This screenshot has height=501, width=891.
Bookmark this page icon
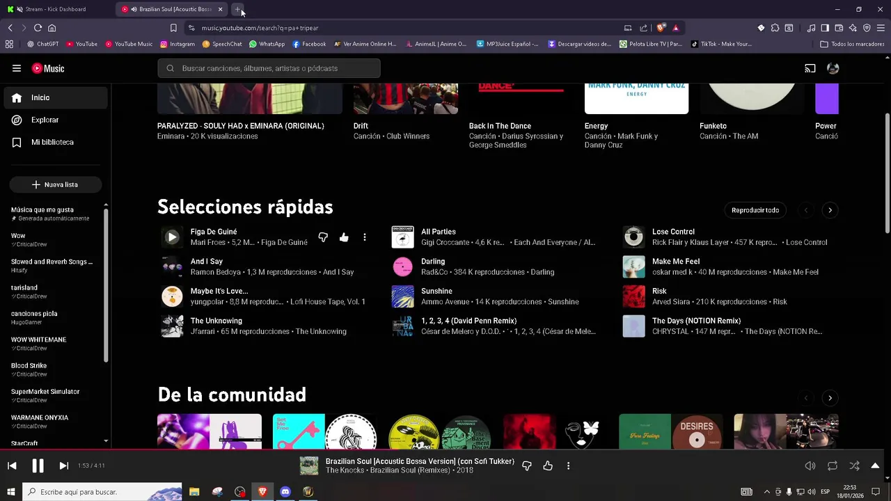click(173, 28)
